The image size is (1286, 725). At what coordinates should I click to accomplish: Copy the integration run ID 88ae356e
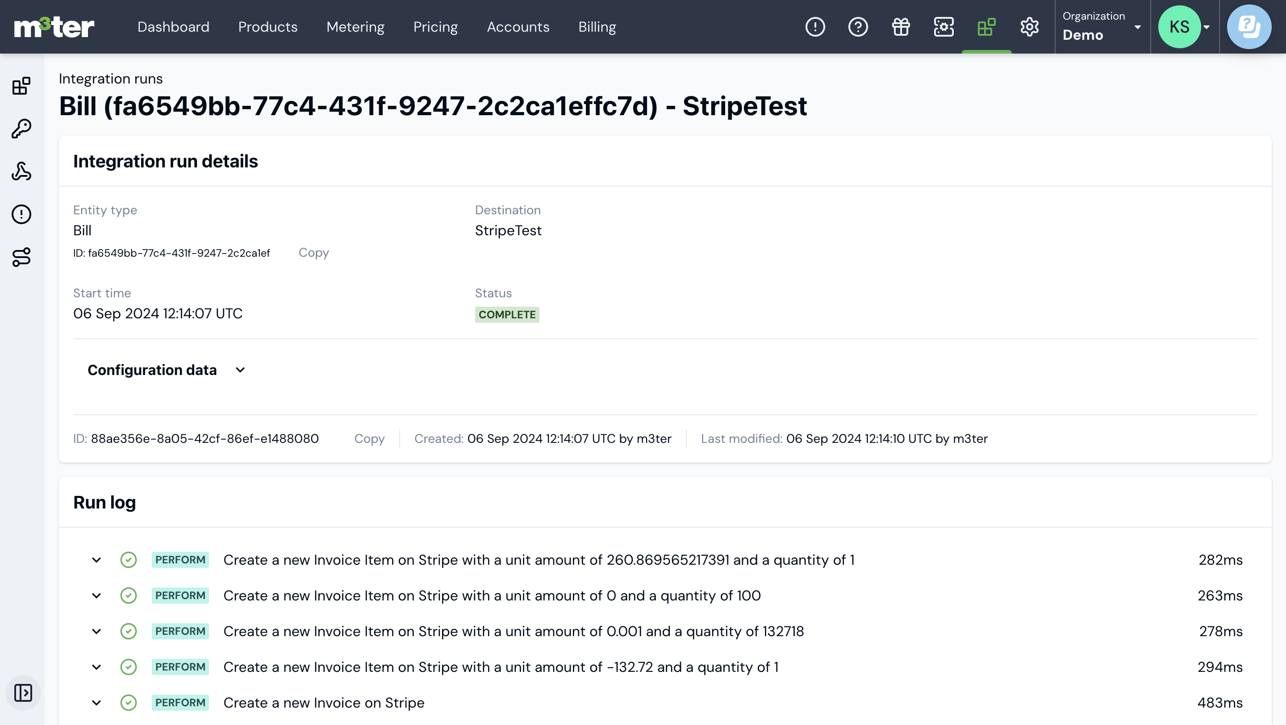[369, 438]
